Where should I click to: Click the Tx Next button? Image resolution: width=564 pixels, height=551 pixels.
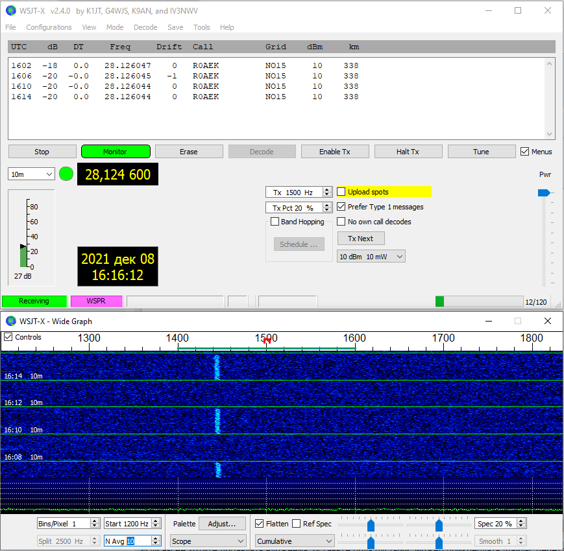[361, 238]
